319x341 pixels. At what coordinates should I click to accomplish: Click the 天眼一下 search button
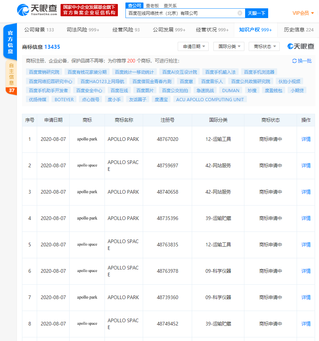[x=257, y=13]
